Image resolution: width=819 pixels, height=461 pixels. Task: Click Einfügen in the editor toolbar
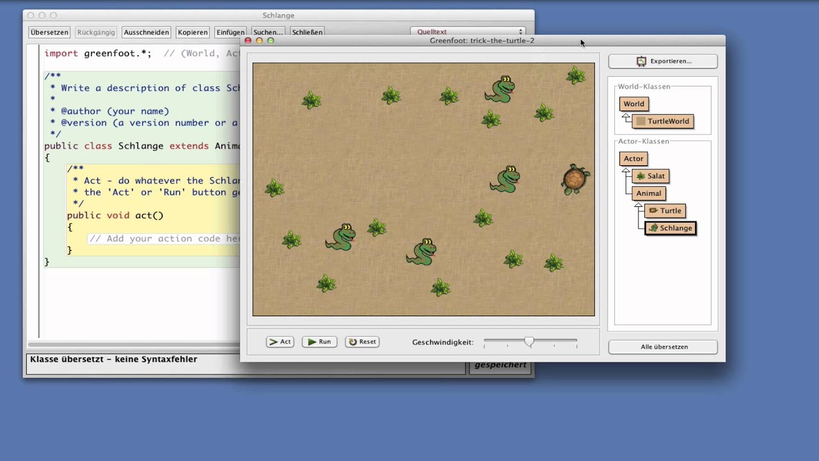tap(230, 32)
